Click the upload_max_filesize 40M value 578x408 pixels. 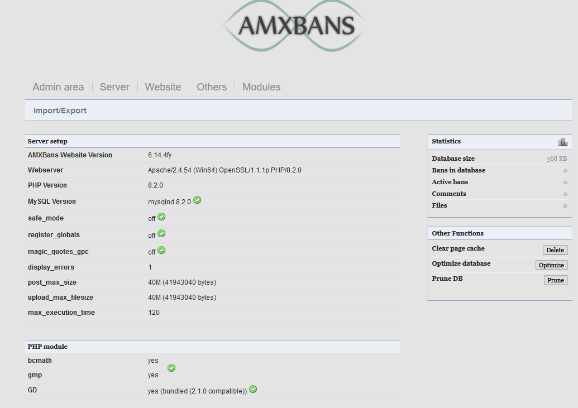tap(182, 297)
